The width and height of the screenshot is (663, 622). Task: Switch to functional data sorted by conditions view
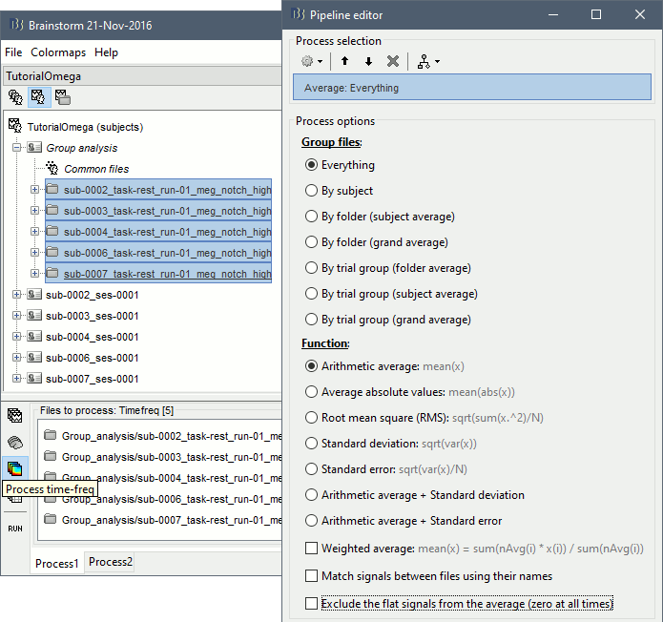coord(62,96)
